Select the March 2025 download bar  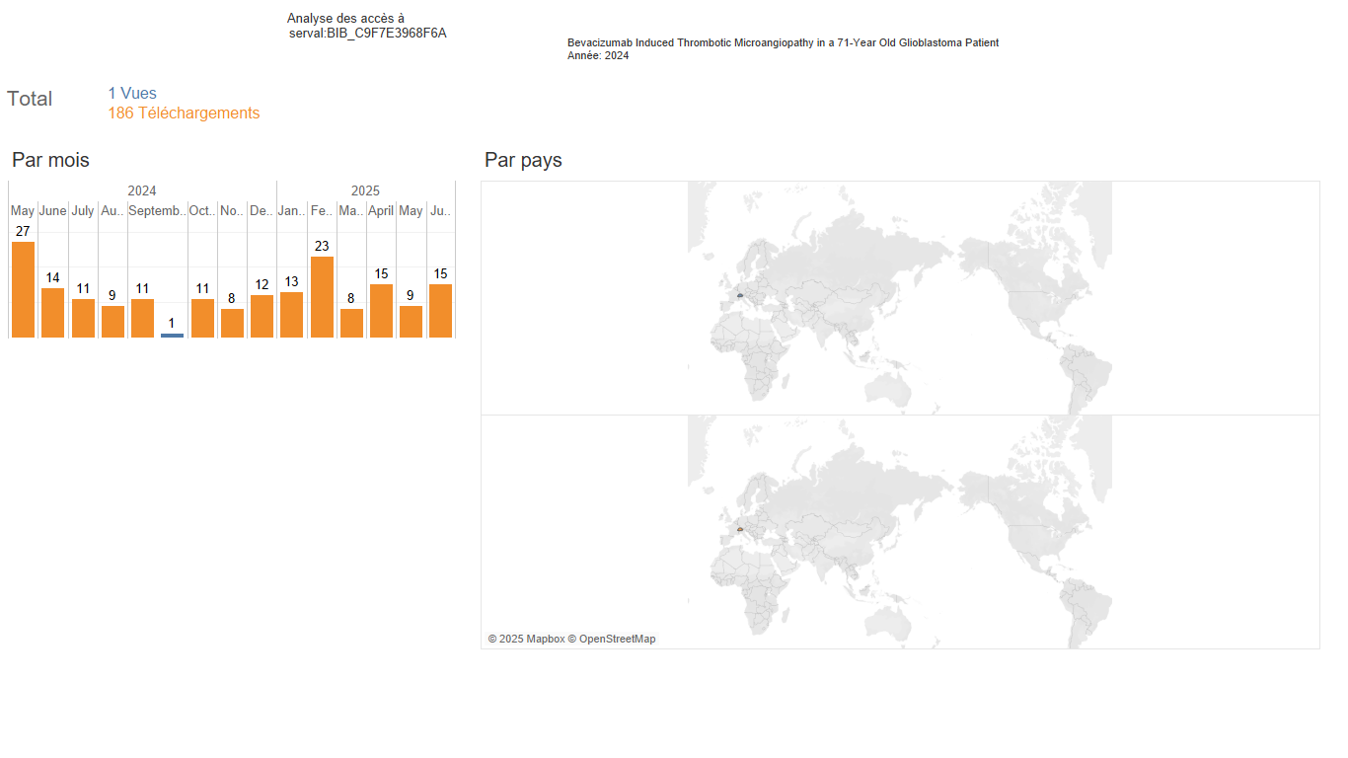[x=351, y=324]
